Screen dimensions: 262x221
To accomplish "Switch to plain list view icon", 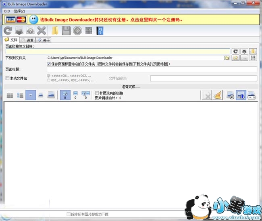I will tap(10, 95).
